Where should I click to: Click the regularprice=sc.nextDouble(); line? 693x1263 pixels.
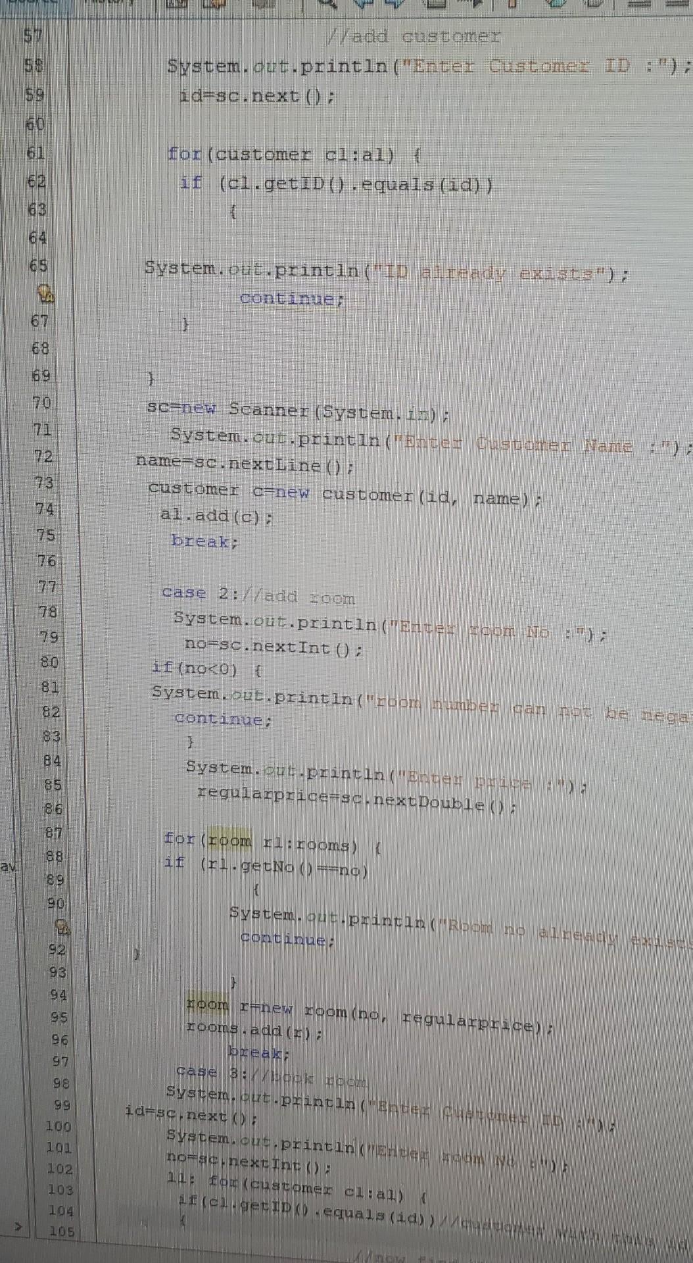357,798
